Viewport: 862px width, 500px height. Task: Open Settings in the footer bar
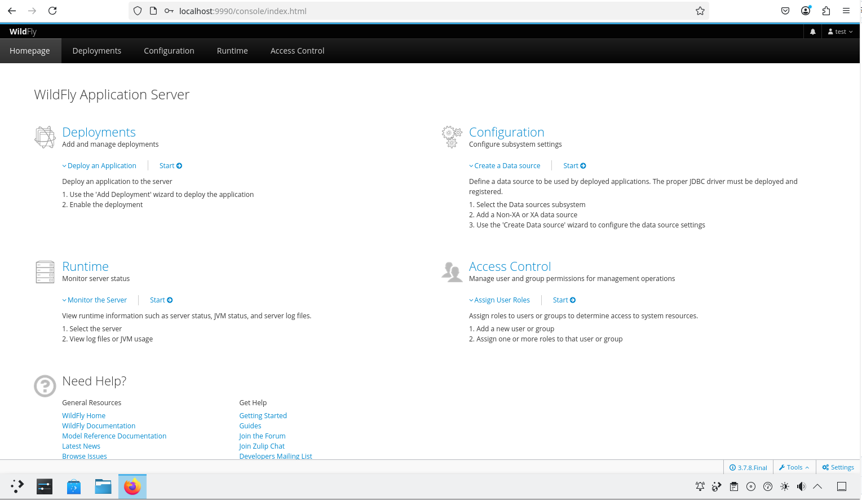tap(838, 467)
